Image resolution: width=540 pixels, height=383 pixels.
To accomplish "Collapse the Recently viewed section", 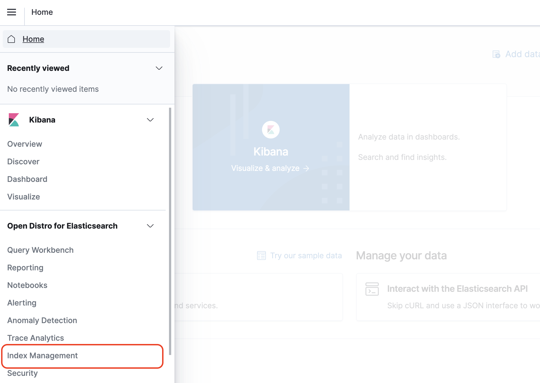I will pos(159,68).
